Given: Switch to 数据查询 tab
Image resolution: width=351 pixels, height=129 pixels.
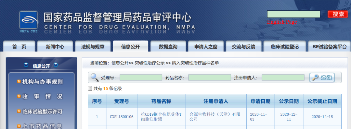Looking at the screenshot, I should point(168,46).
